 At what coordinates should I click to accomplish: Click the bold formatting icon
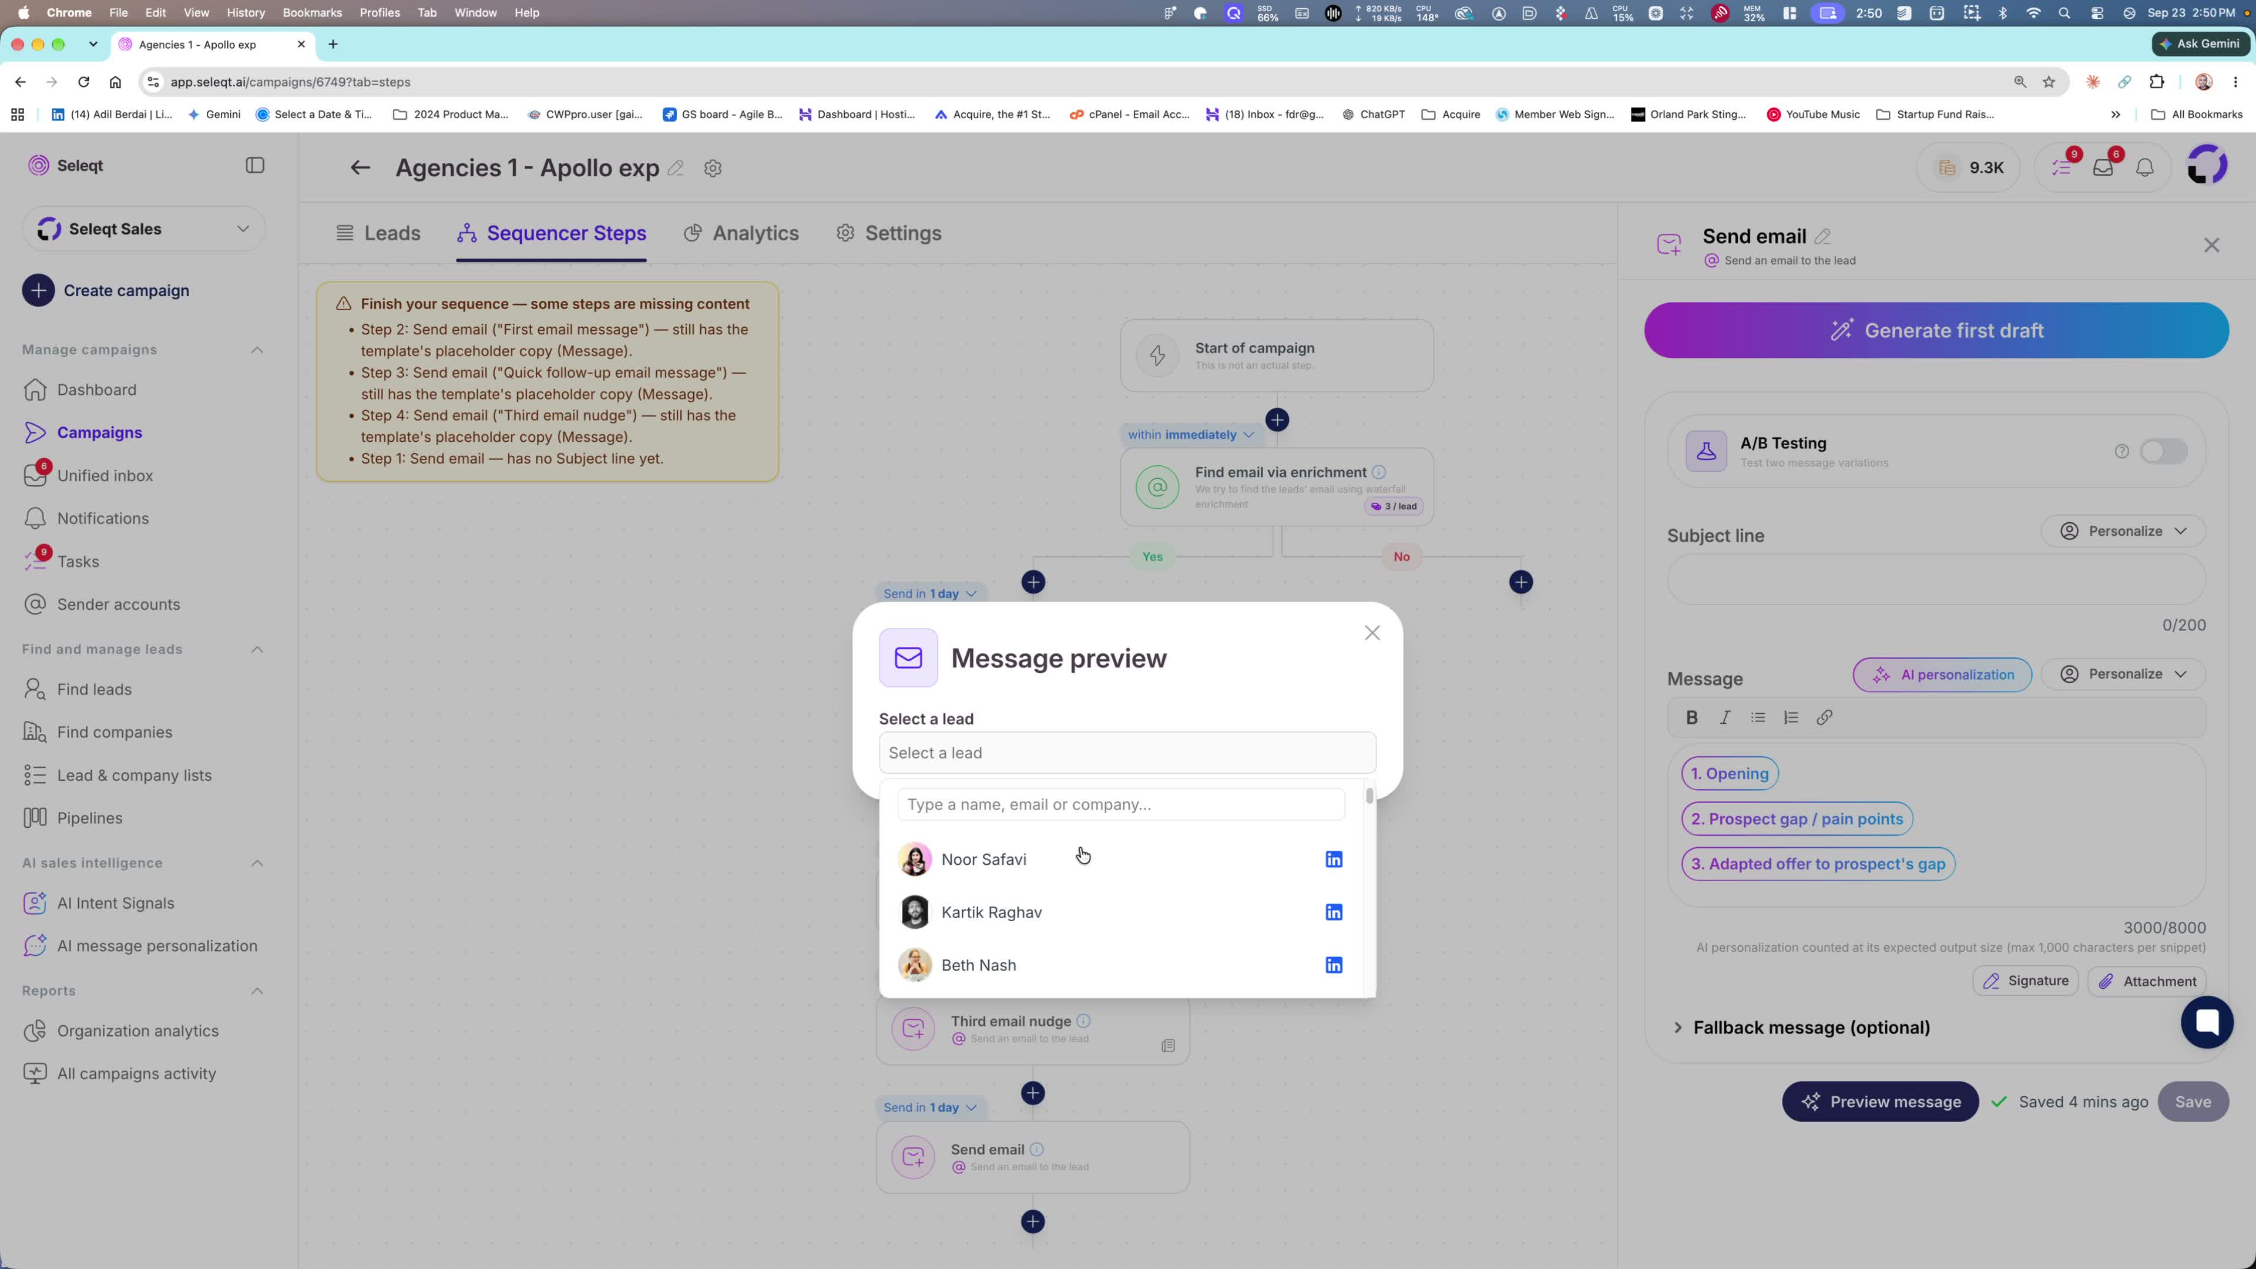(x=1692, y=717)
